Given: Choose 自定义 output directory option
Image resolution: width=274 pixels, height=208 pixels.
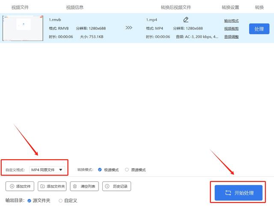Looking at the screenshot, I should (x=60, y=201).
